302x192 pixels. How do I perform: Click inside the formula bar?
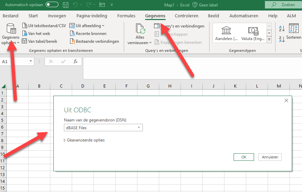coord(192,68)
